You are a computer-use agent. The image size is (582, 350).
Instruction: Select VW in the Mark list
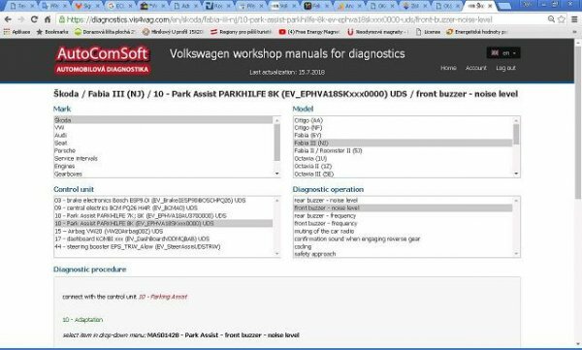(x=163, y=128)
